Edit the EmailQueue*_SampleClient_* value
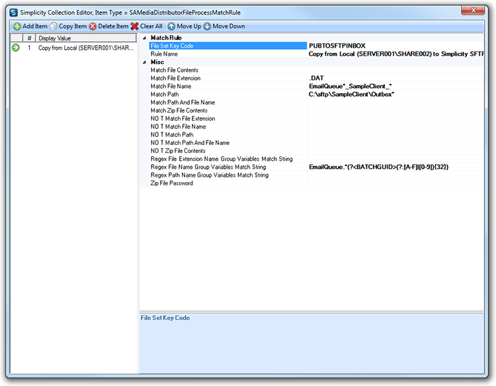Image resolution: width=496 pixels, height=386 pixels. [395, 87]
